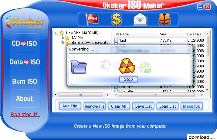Click the New Disc folder icon
The width and height of the screenshot is (217, 140).
(x=62, y=33)
